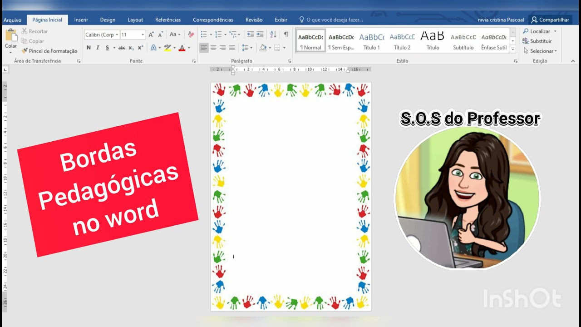Open the Área de Transferência launcher
Screen dimensions: 581x327
79,61
